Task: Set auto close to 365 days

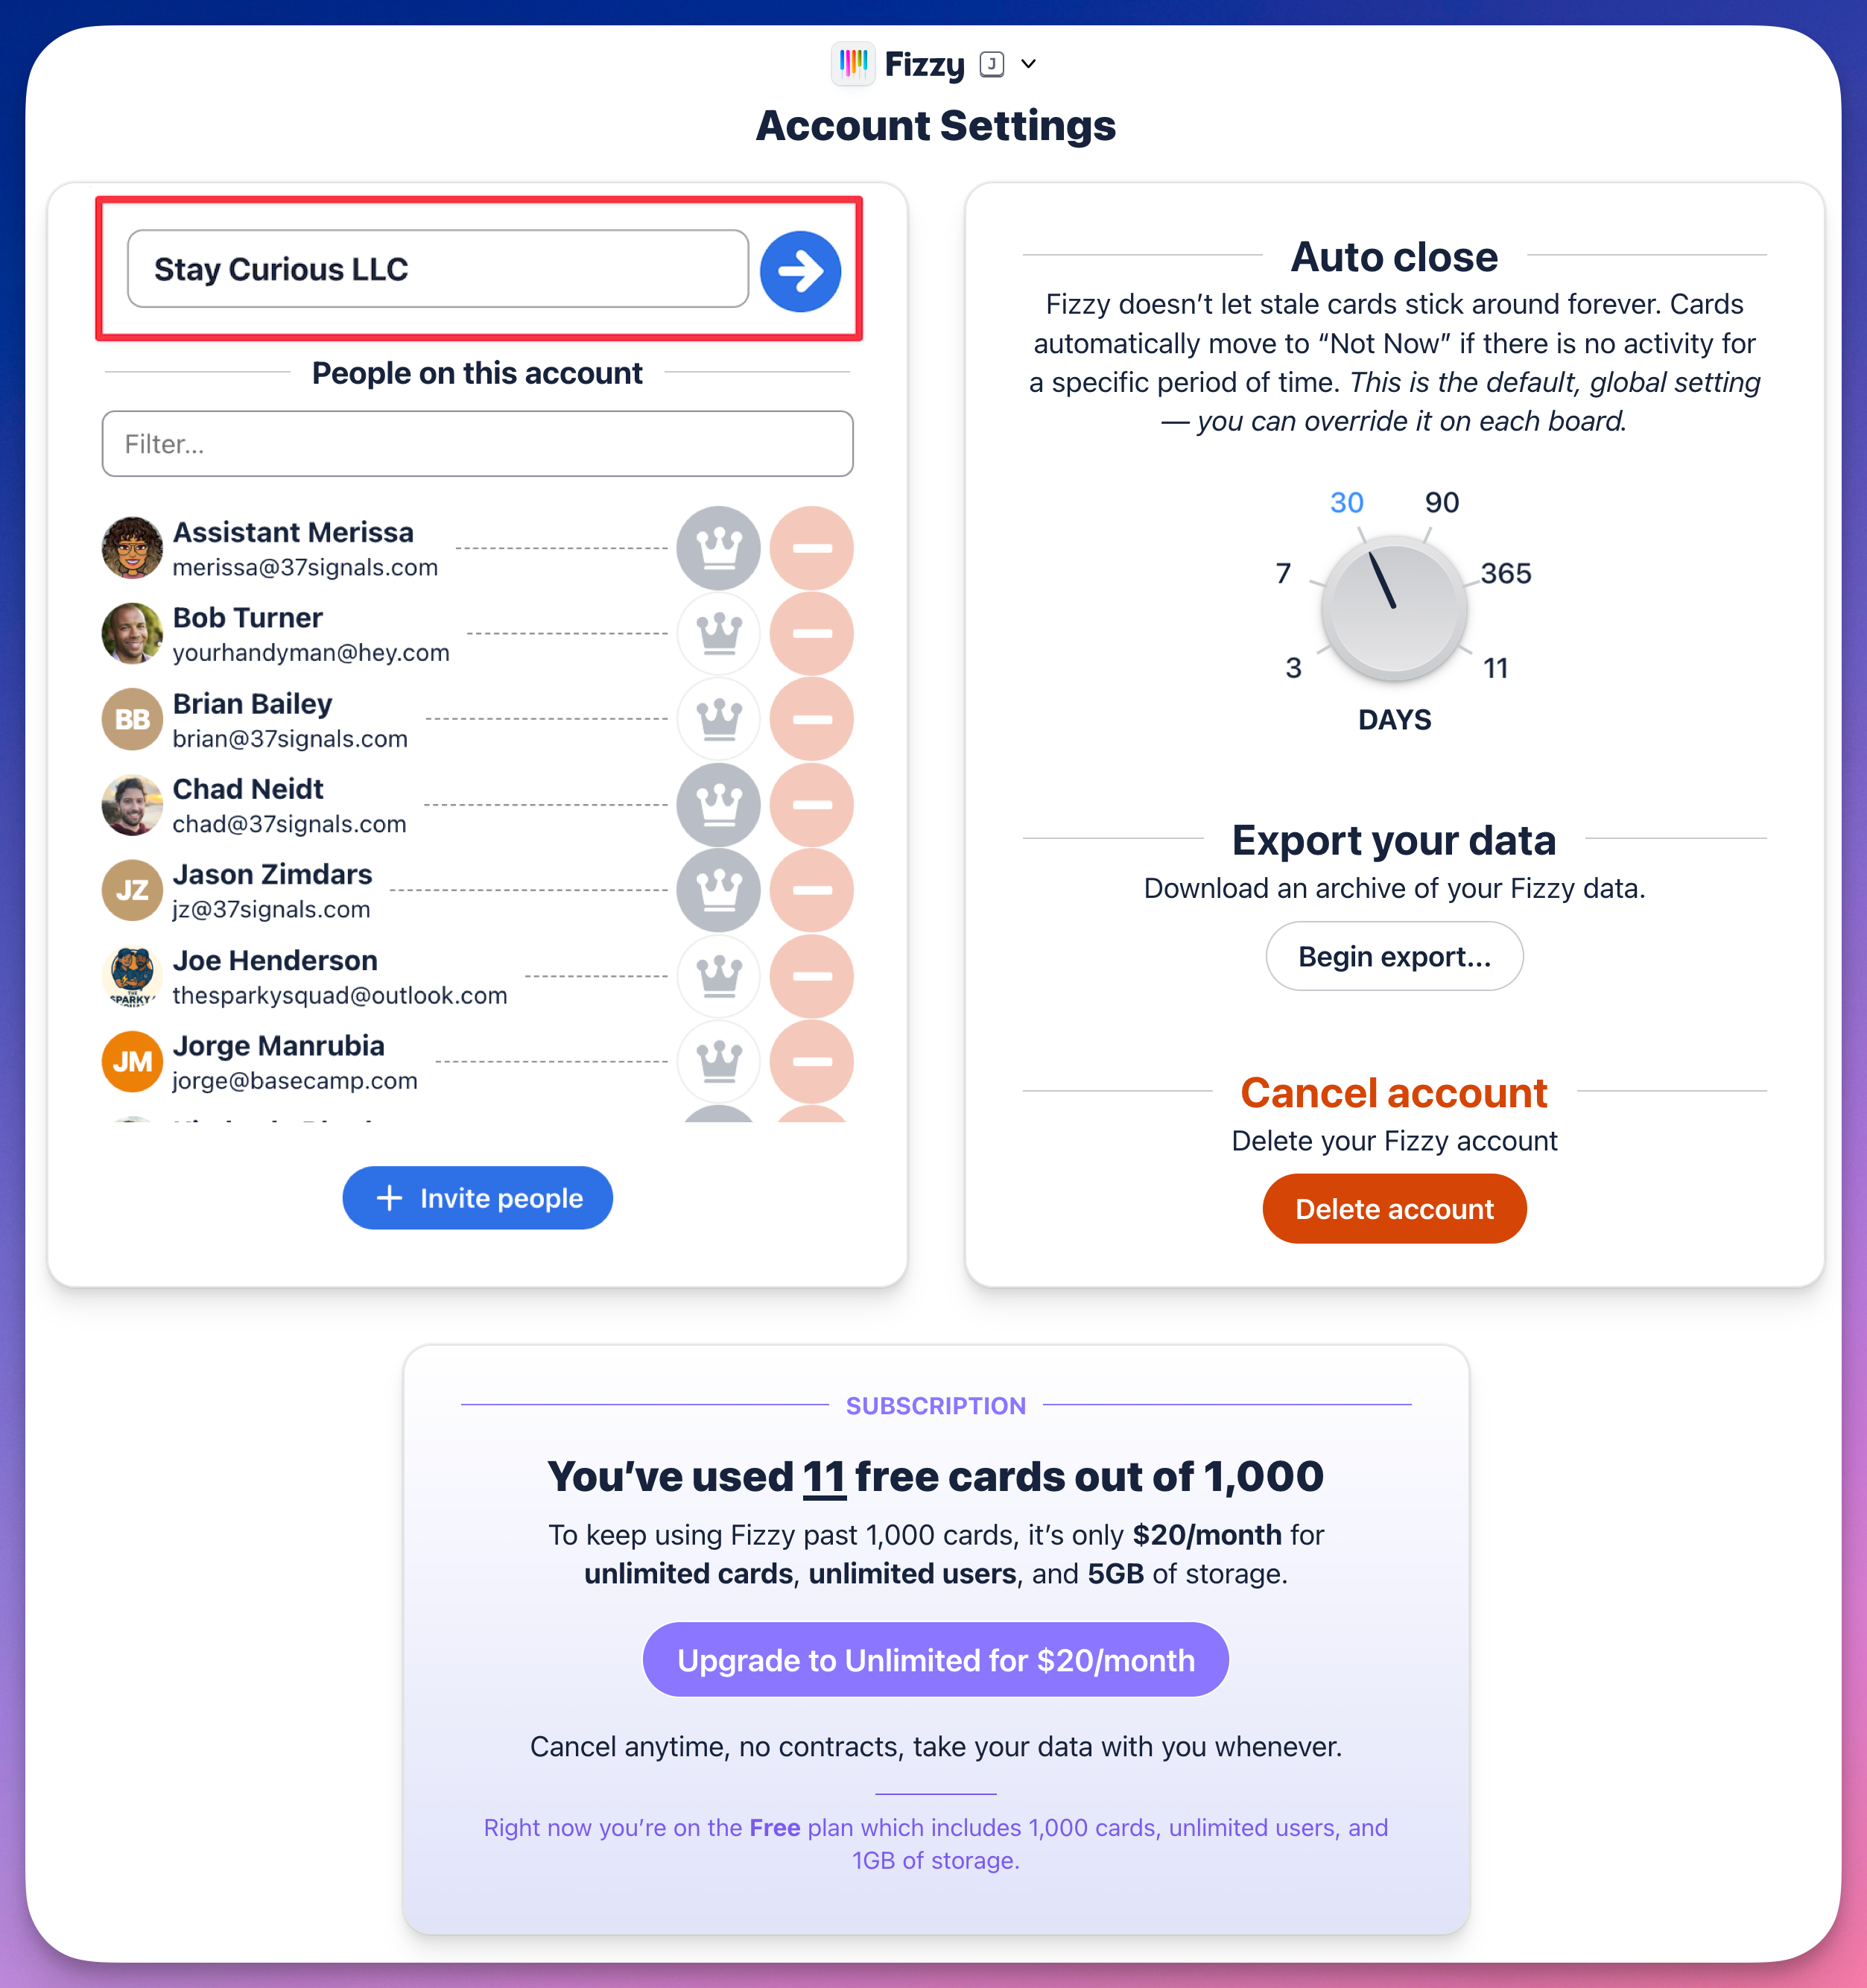Action: (x=1505, y=573)
